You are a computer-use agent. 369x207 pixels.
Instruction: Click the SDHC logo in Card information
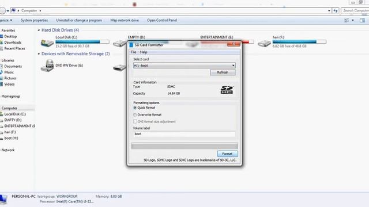tap(227, 90)
